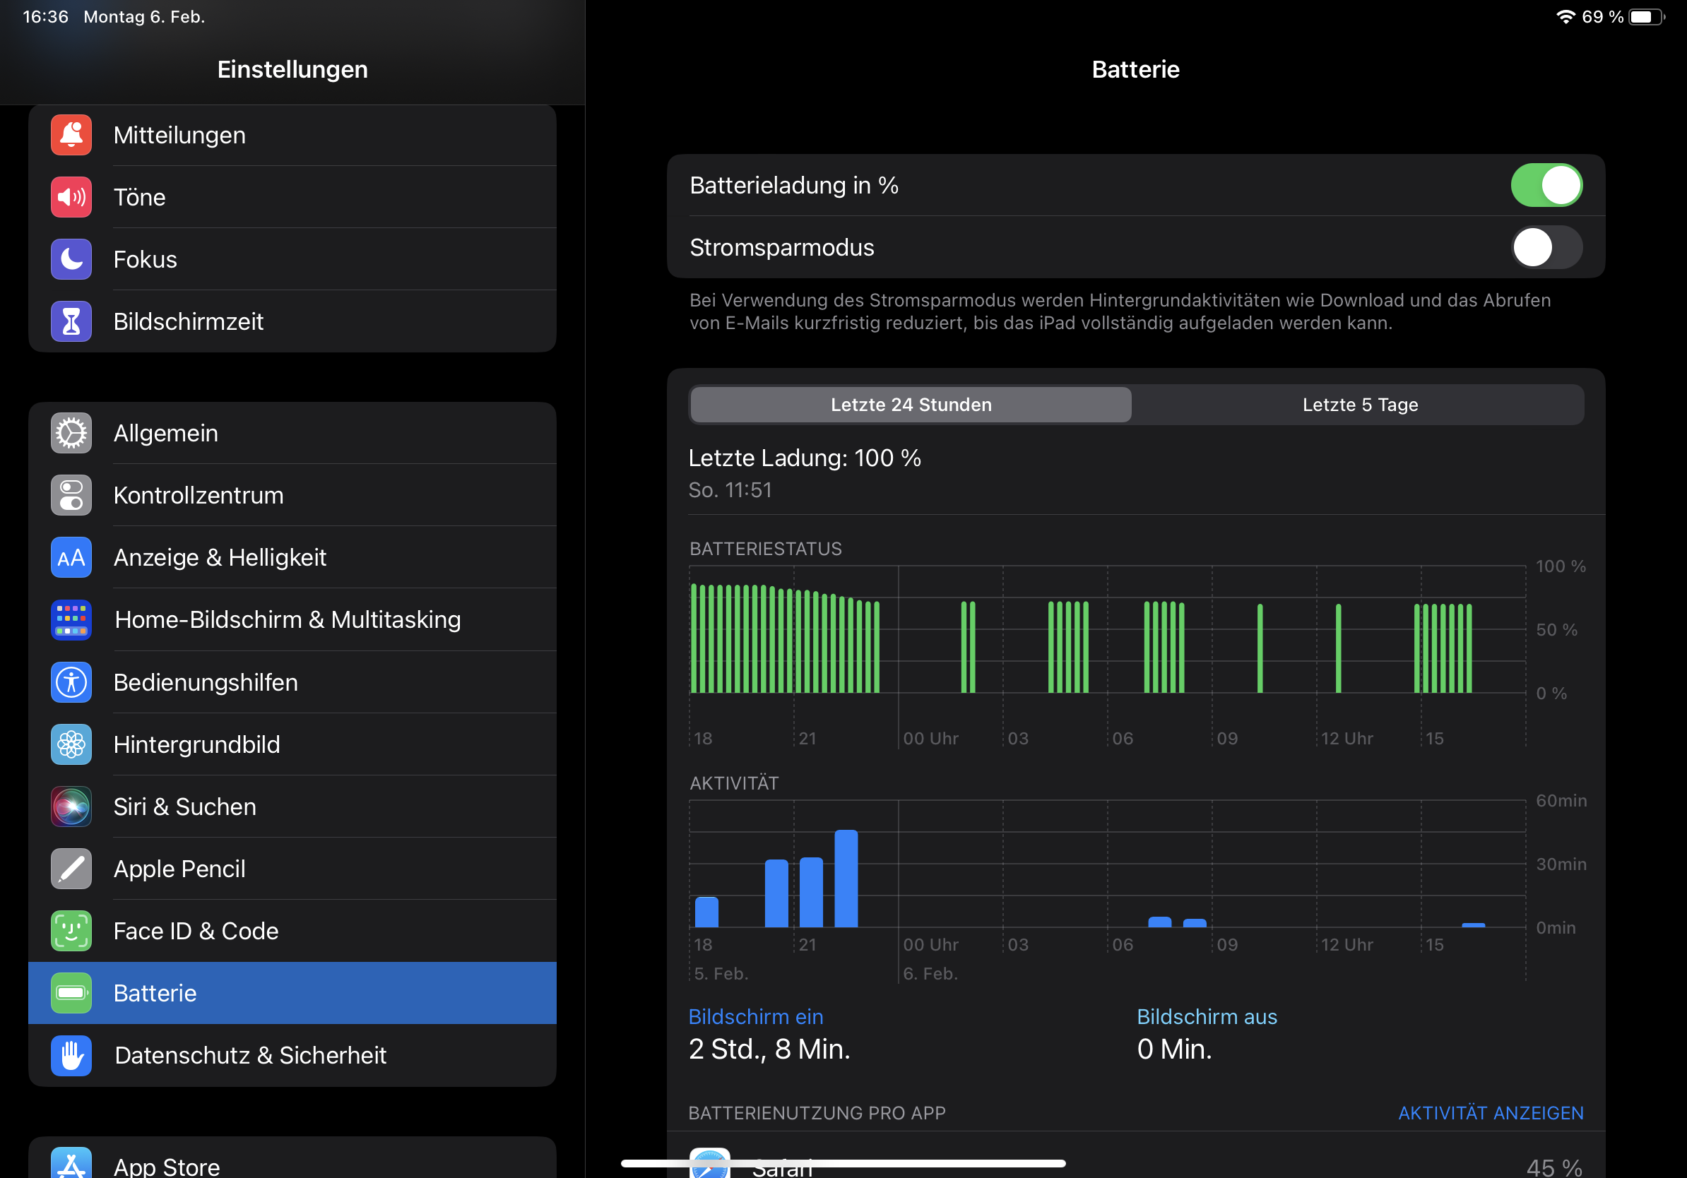
Task: Tap the Siri & Suchen icon
Action: 71,807
